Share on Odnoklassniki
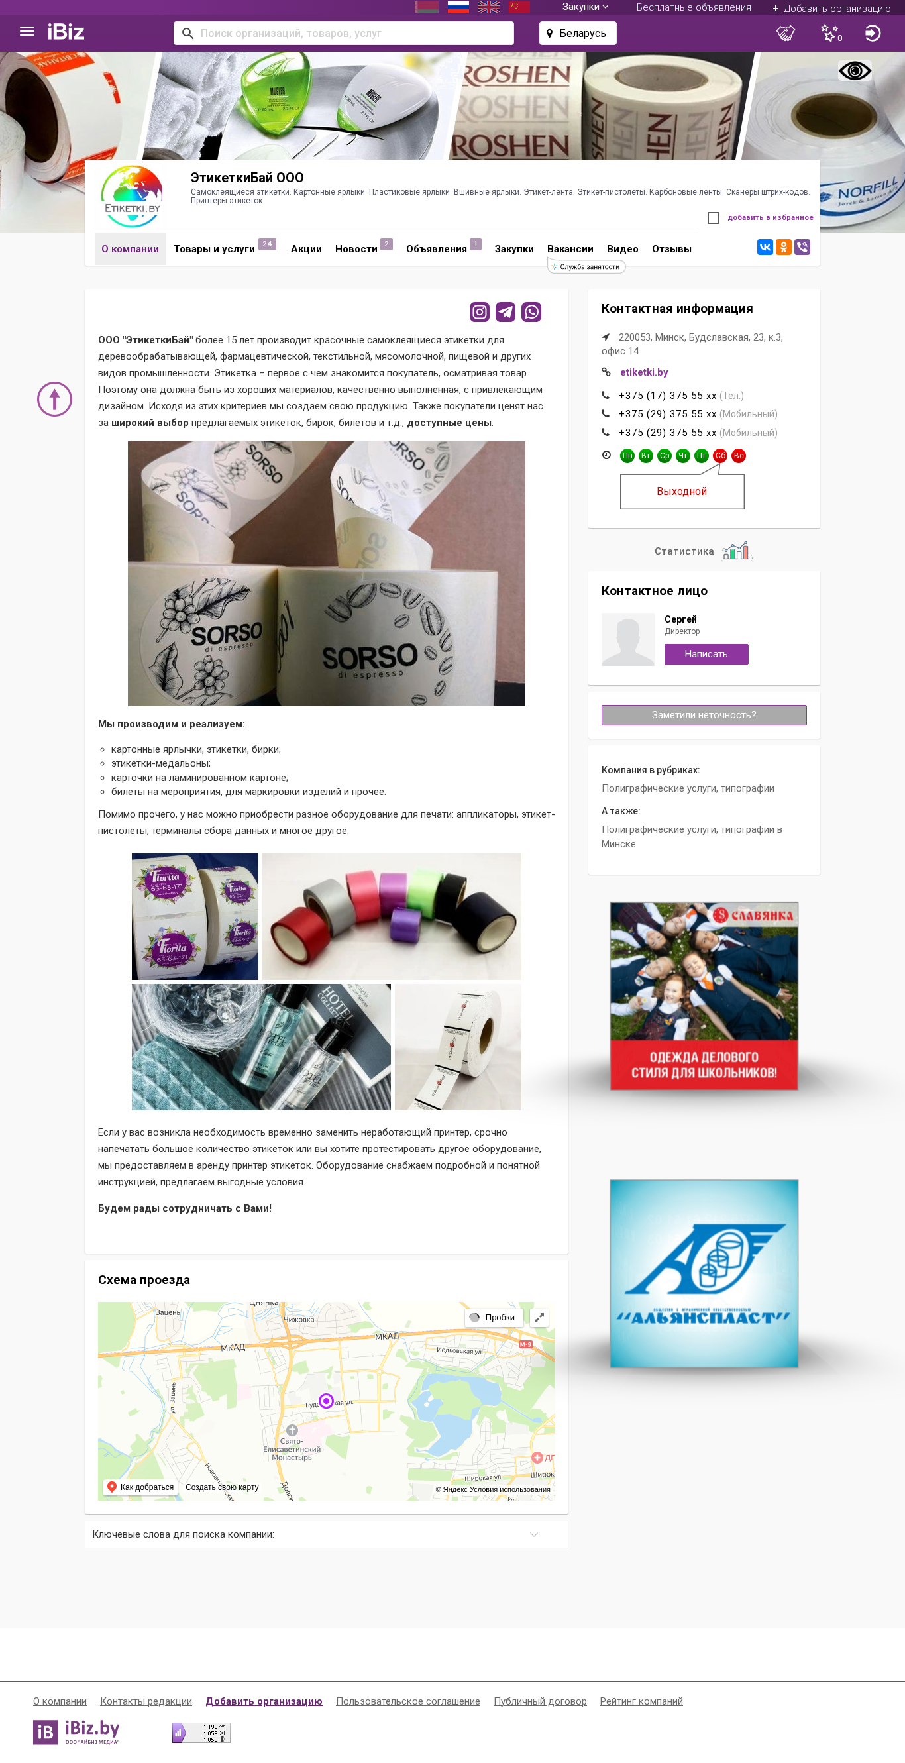This screenshot has width=905, height=1763. click(x=783, y=247)
